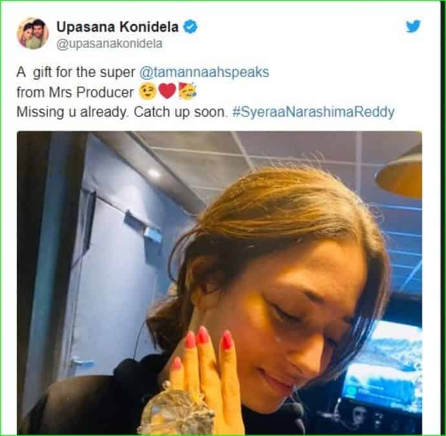Open the #SyeraaNarashimaReddy hashtag

tap(313, 112)
